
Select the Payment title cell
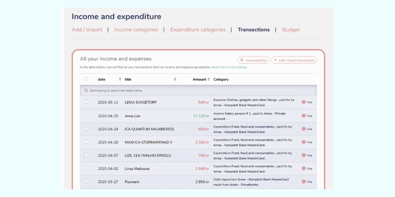[x=132, y=182]
